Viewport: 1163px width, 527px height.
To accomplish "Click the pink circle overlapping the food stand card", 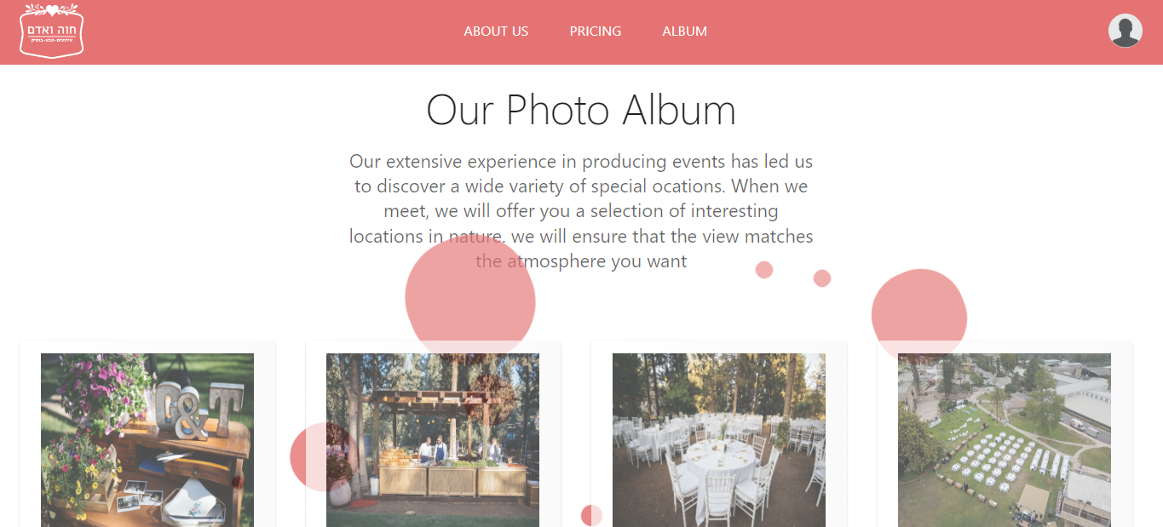I will [324, 456].
